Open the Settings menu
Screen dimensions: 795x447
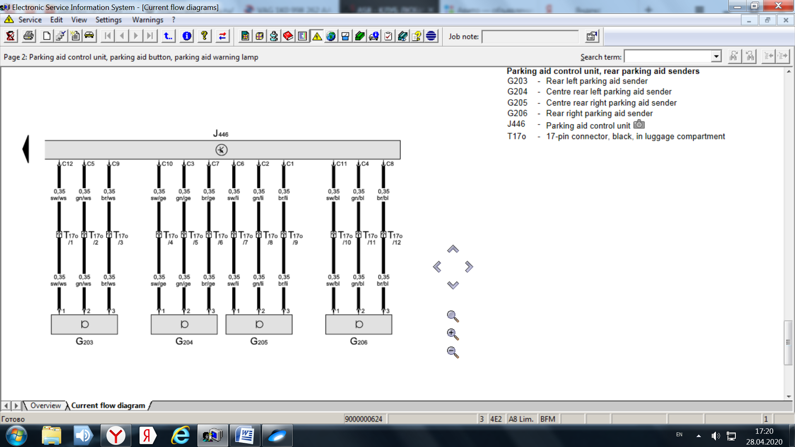108,20
